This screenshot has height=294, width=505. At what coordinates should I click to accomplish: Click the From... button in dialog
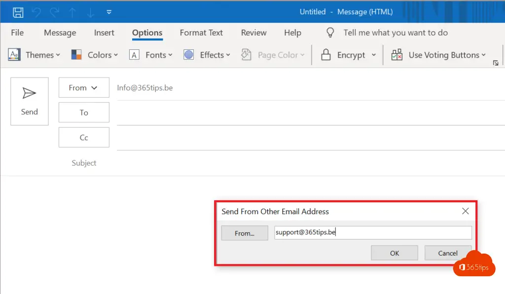coord(244,233)
